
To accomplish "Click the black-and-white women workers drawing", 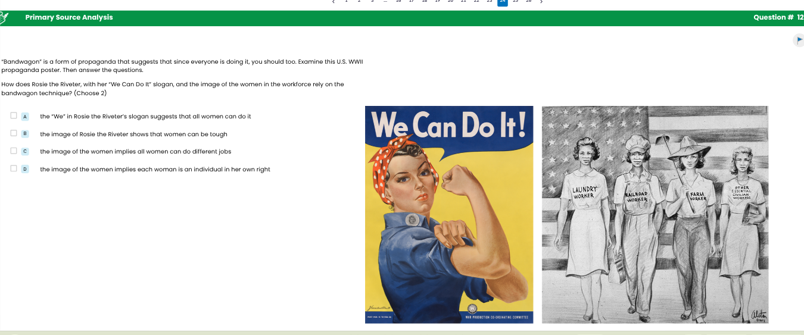I will click(655, 214).
